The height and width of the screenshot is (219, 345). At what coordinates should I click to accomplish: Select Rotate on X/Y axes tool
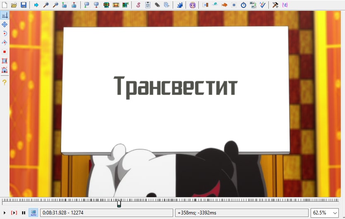click(x=5, y=43)
